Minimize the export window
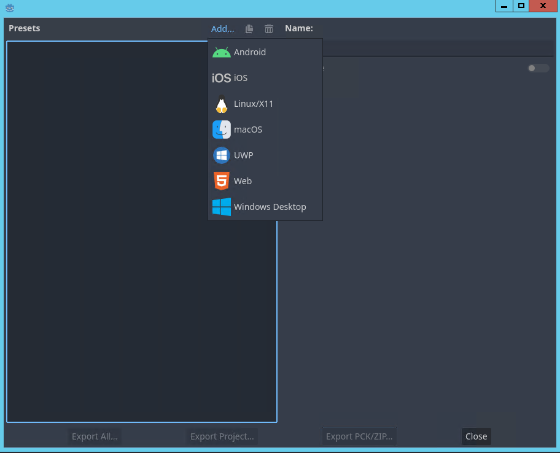Screen dimensions: 560x453 (x=504, y=6)
